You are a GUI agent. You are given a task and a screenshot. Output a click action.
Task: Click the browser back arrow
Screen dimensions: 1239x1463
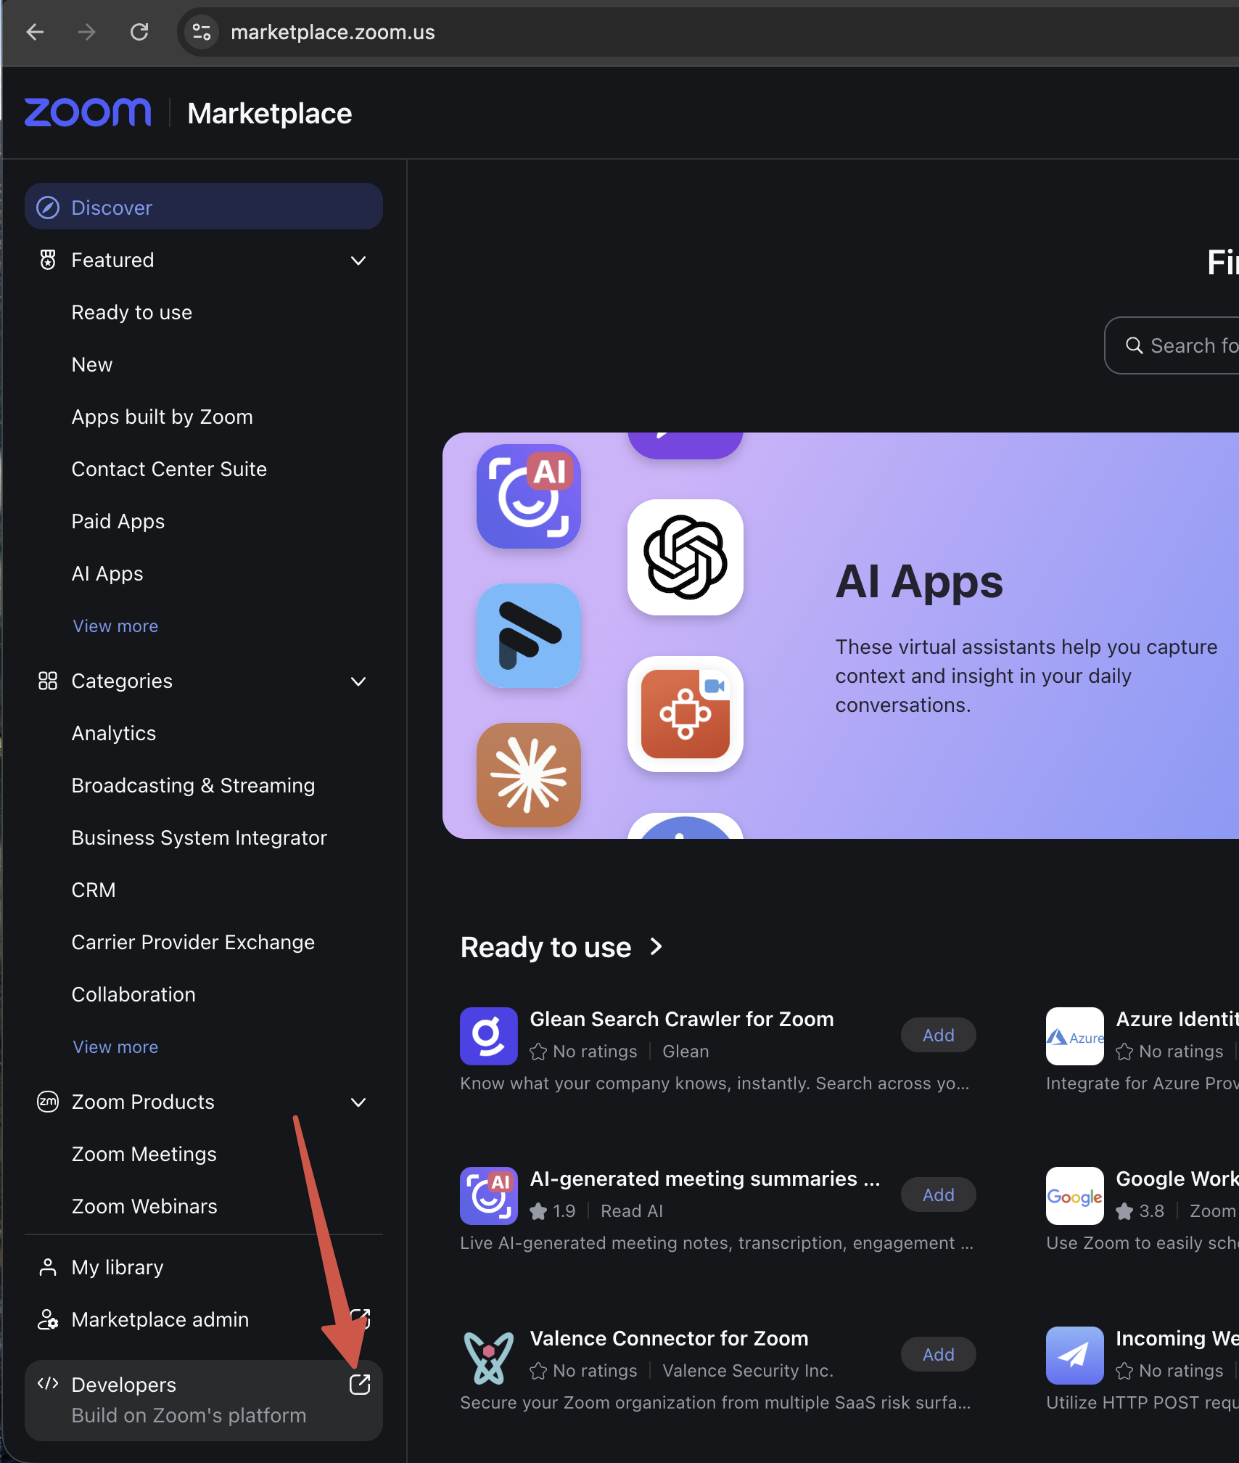35,32
